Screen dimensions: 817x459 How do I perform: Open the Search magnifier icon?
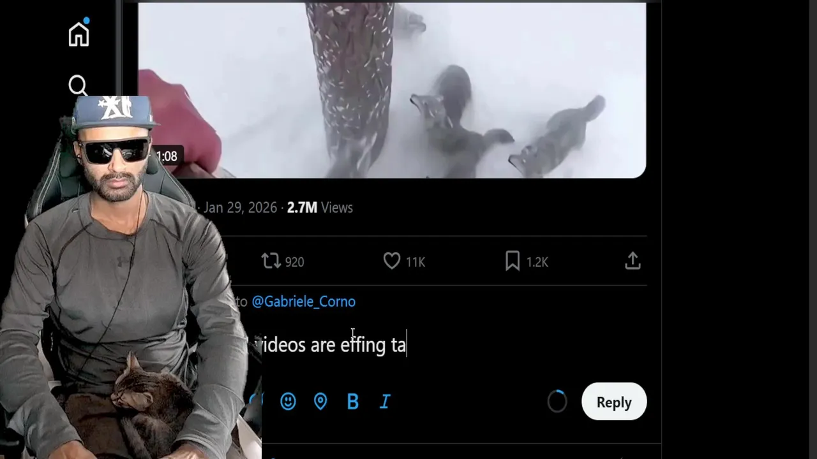[x=78, y=85]
